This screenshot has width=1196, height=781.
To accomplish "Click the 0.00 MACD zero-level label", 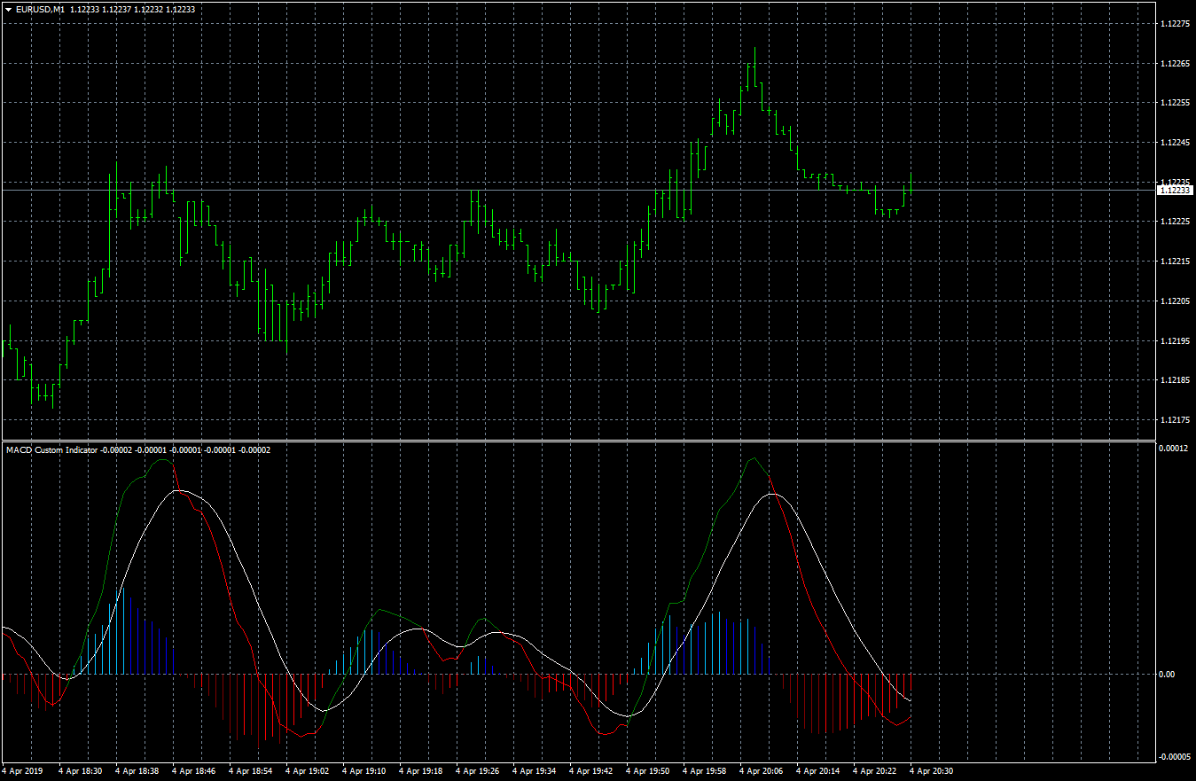I will 1168,674.
